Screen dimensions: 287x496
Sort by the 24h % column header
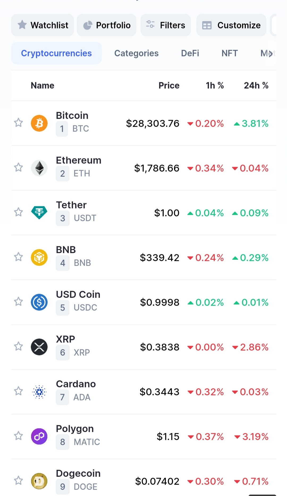[256, 85]
